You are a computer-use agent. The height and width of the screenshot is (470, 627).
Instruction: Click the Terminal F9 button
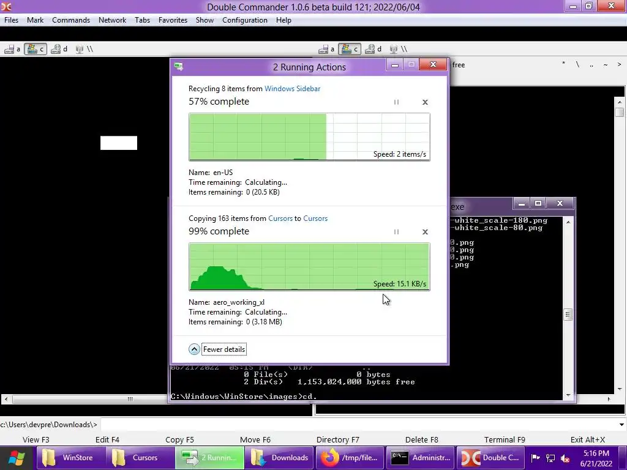click(505, 439)
